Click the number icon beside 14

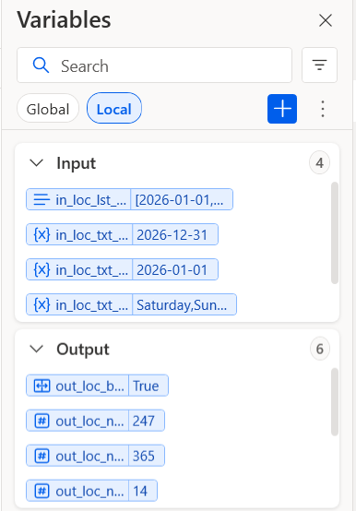(x=42, y=491)
